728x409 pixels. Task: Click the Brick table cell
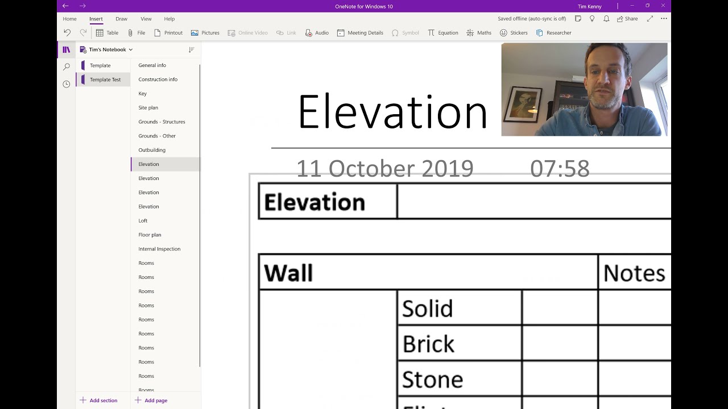(460, 343)
